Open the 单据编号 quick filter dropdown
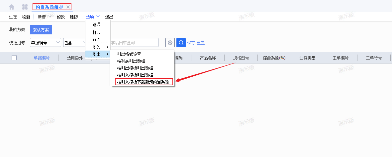 point(46,43)
